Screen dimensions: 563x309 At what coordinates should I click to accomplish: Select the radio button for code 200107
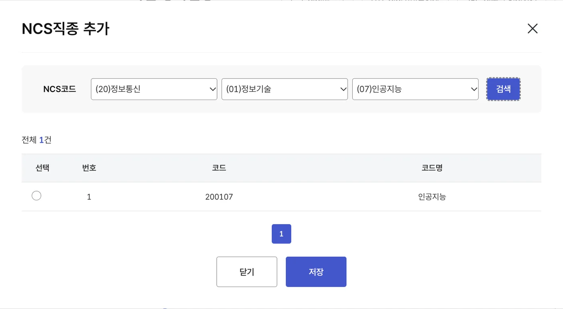coord(37,196)
